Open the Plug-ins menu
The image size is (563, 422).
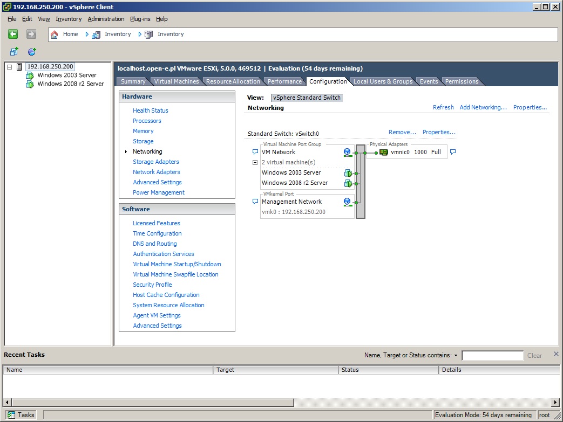tap(140, 19)
